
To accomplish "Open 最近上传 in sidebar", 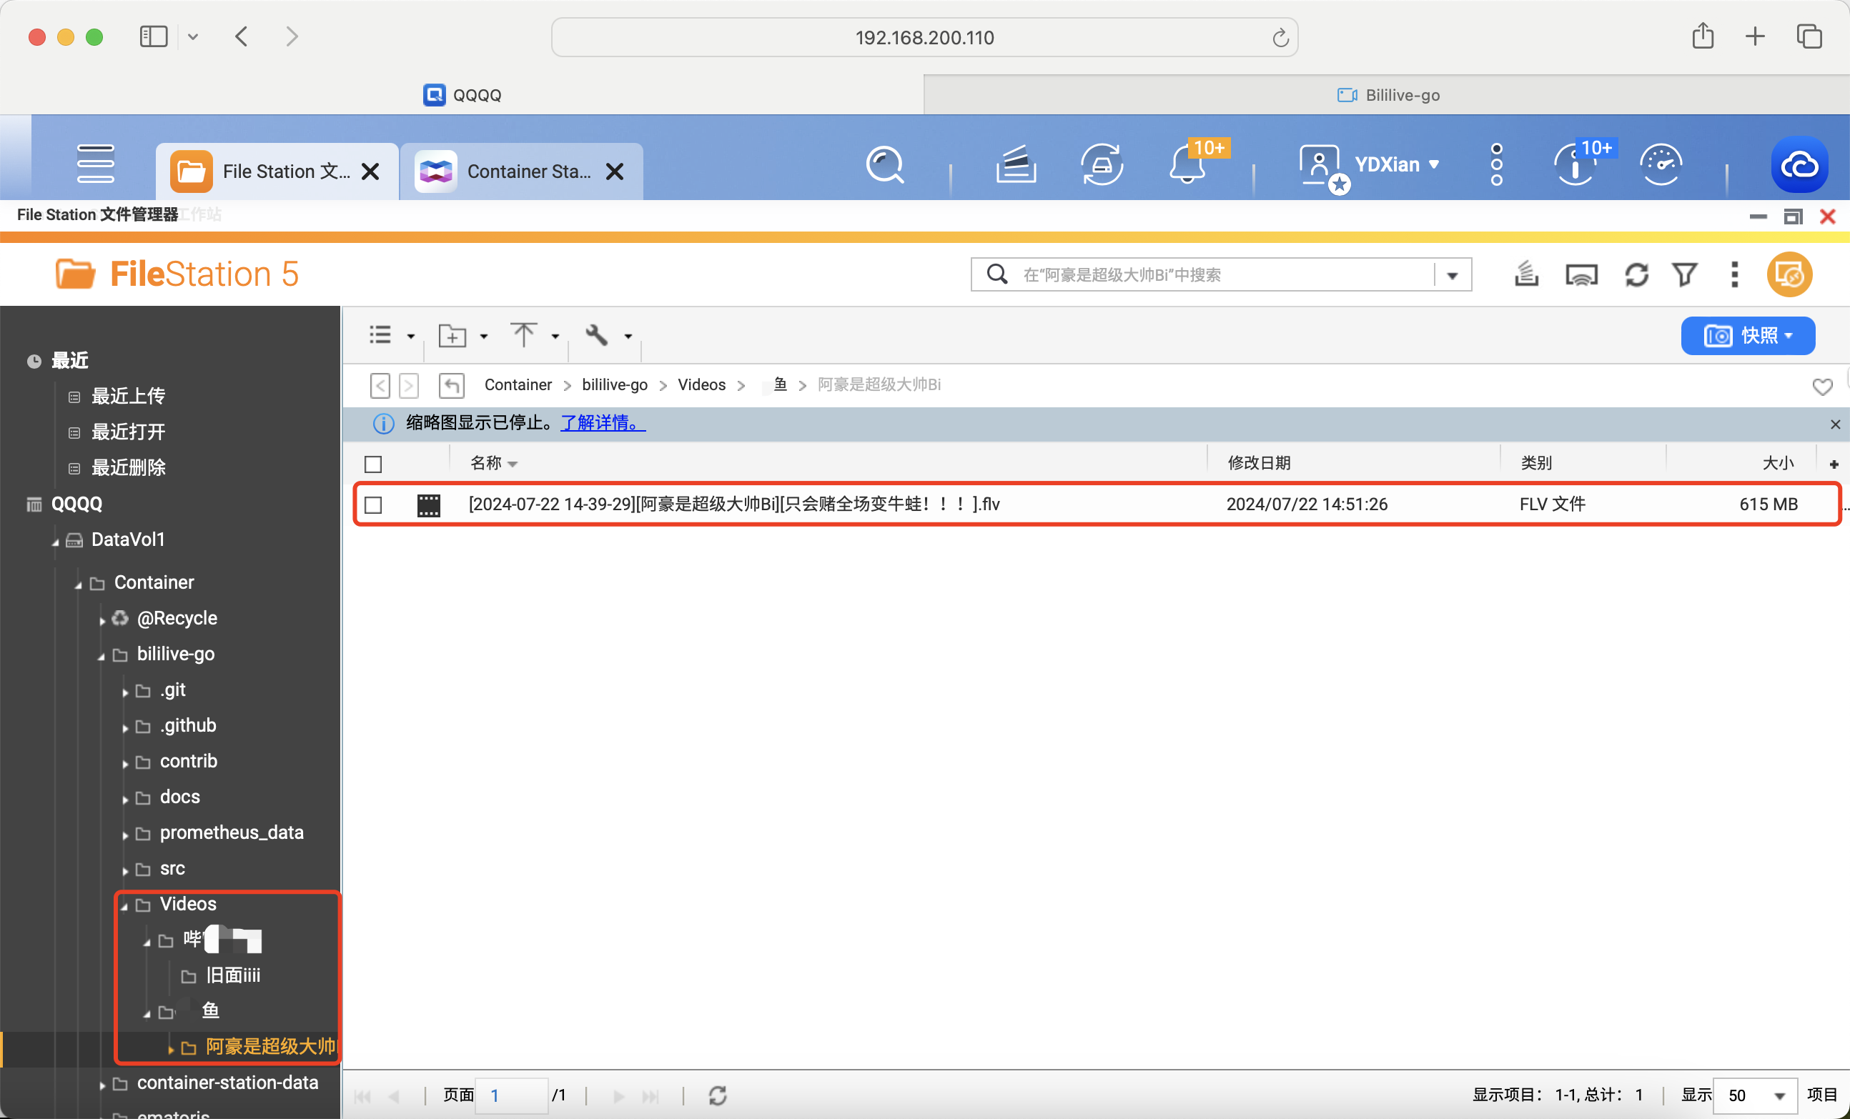I will point(128,396).
